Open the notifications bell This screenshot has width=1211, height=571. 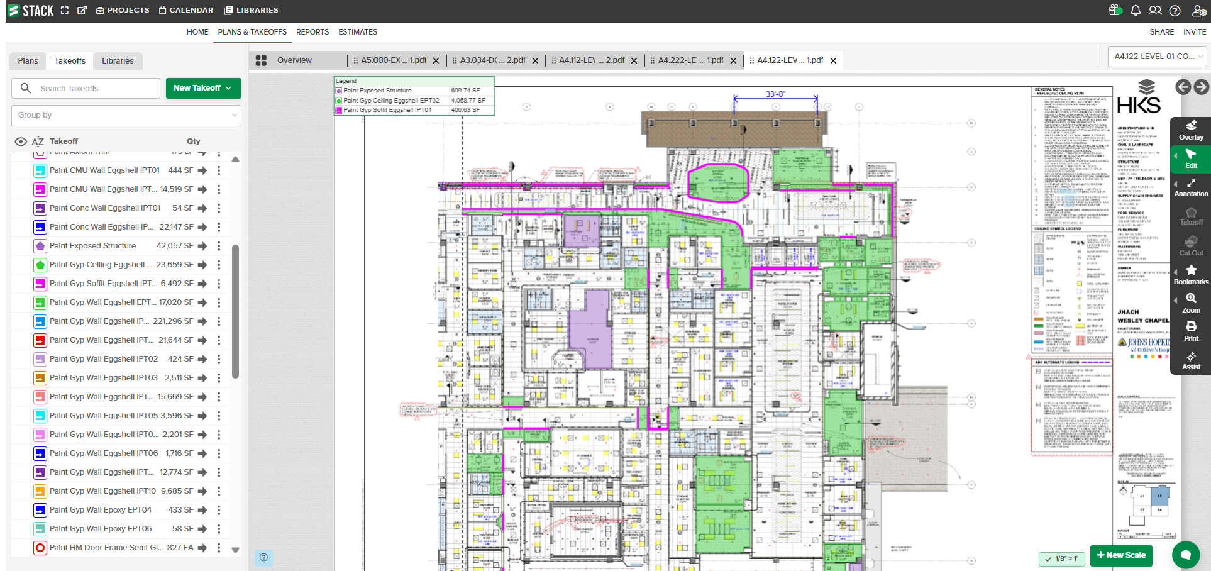coord(1136,11)
